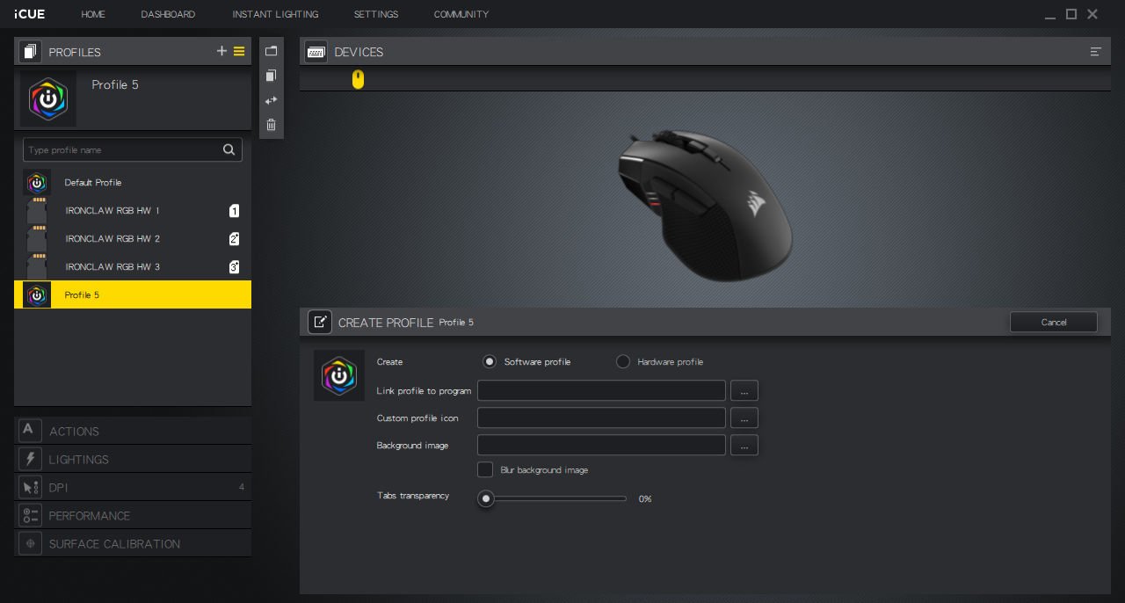Click the Performance sliders icon
Image resolution: width=1125 pixels, height=603 pixels.
click(30, 515)
